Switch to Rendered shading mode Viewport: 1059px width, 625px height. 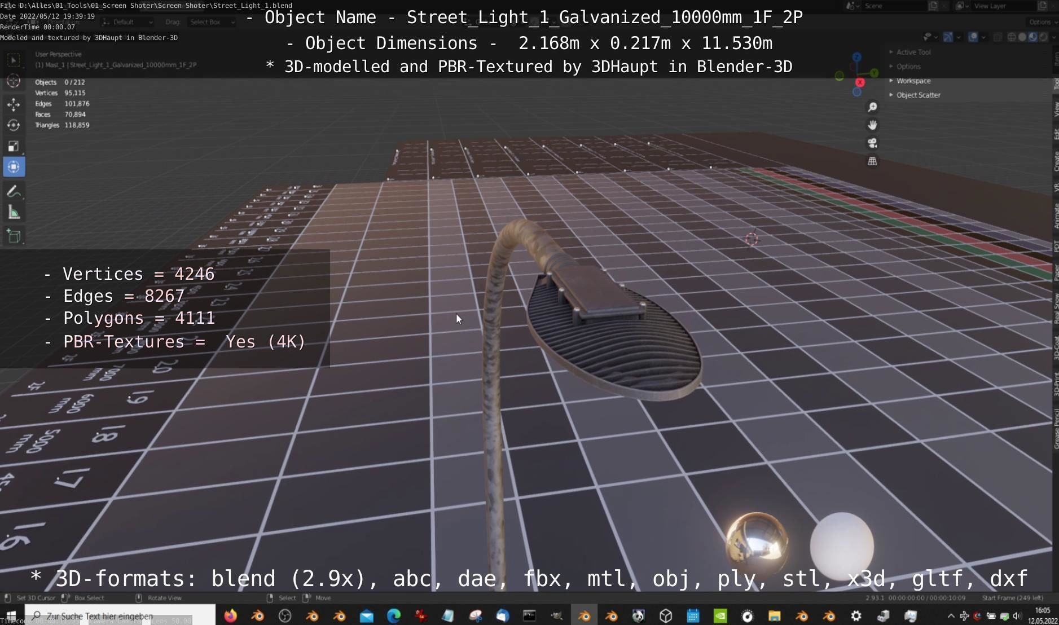point(1043,37)
